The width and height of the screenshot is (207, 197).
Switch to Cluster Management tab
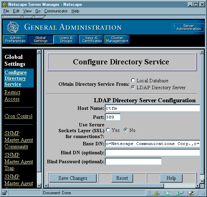tap(117, 39)
